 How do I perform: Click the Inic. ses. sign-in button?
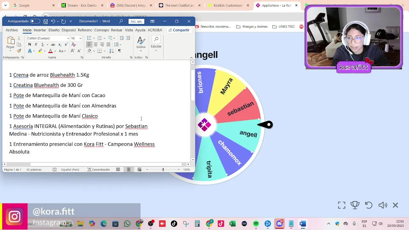coord(136,21)
